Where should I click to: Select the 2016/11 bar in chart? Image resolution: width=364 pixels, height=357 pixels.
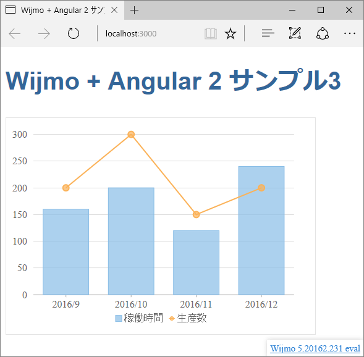pos(196,262)
